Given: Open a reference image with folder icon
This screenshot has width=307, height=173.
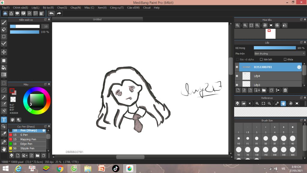Looking at the screenshot, I should pos(243,103).
